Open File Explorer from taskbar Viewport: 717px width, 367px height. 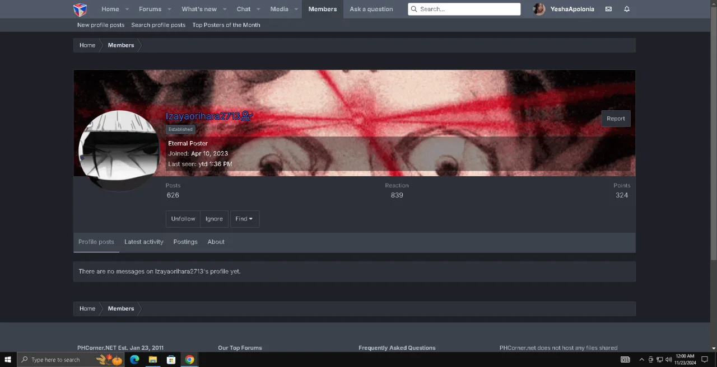(152, 360)
